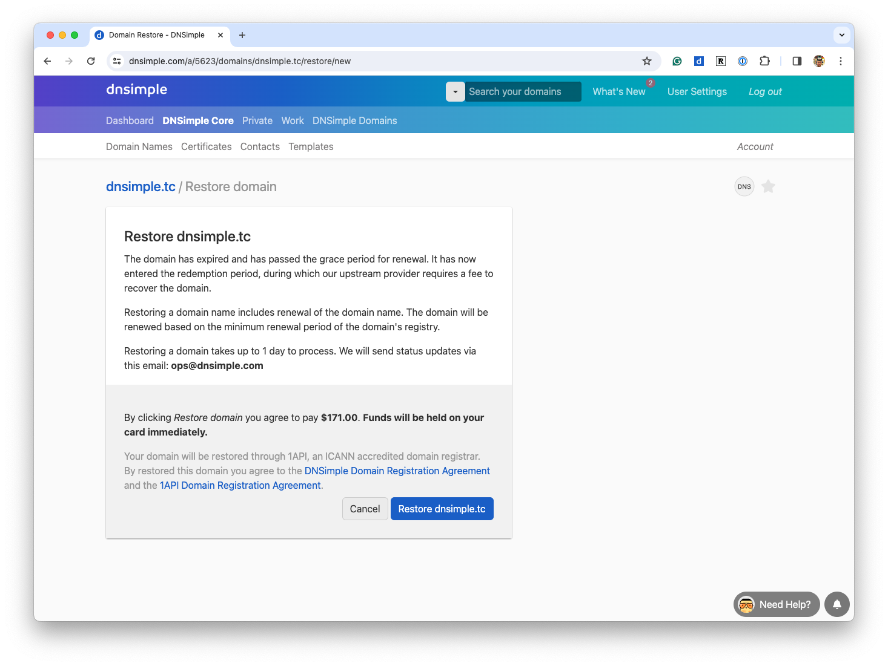The height and width of the screenshot is (666, 888).
Task: Bookmark this page with the star icon
Action: (647, 61)
